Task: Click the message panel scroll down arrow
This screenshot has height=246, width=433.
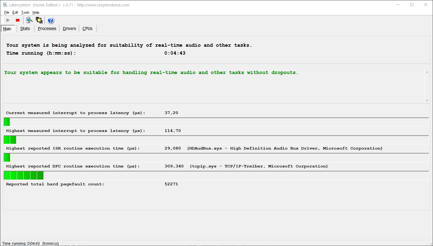Action: point(427,100)
